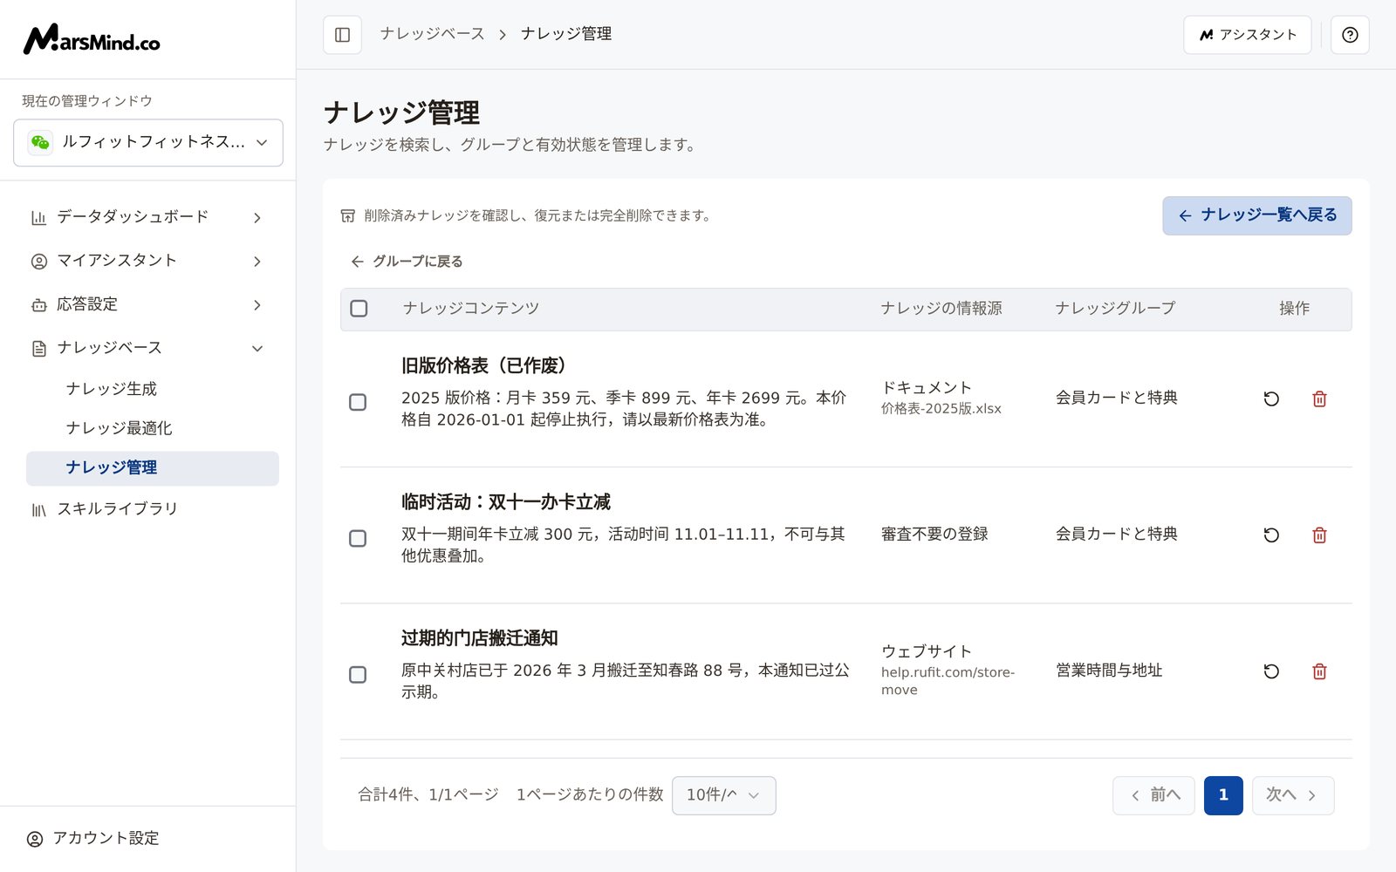Click the スキルライブラリ library icon
Screen dimensions: 1396x872
point(38,509)
